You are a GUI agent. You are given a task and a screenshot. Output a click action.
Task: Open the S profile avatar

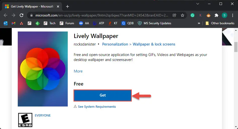tap(224, 15)
